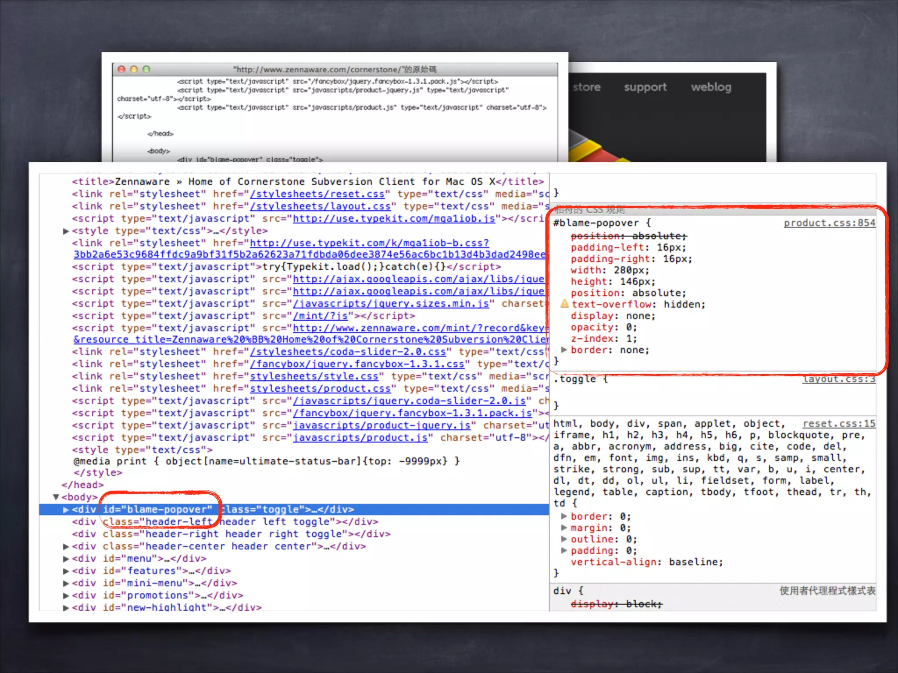898x673 pixels.
Task: Expand the blame-popover div node
Action: (x=66, y=510)
